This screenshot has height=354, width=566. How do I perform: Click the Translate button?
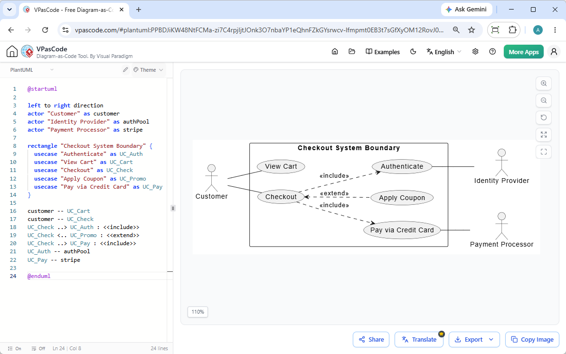point(419,340)
